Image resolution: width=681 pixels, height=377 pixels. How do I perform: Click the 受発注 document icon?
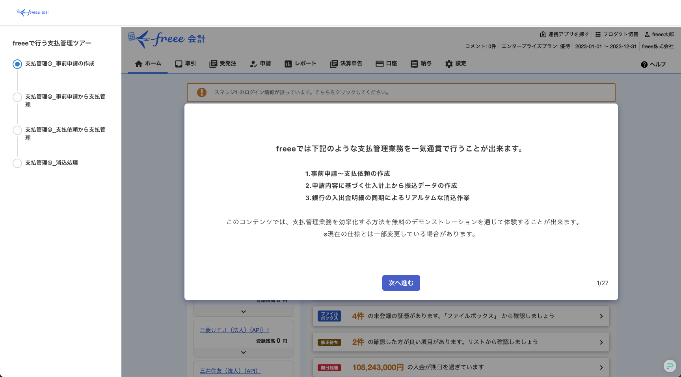point(213,64)
